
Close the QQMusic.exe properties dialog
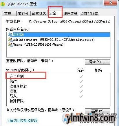pyautogui.click(x=111, y=3)
